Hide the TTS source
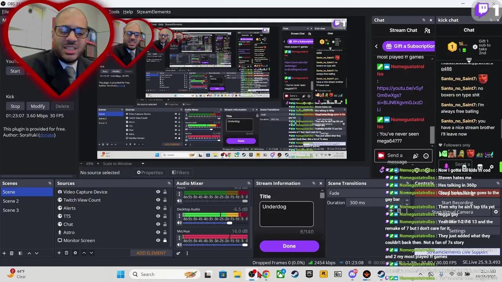Viewport: 502px width, 282px height. pos(158,216)
